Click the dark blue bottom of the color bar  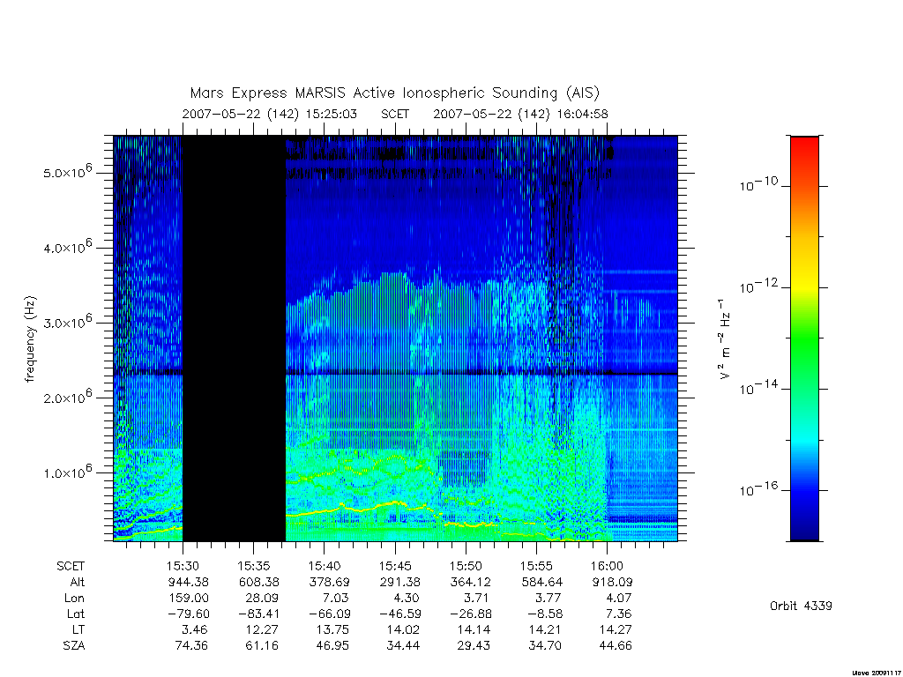coord(804,527)
